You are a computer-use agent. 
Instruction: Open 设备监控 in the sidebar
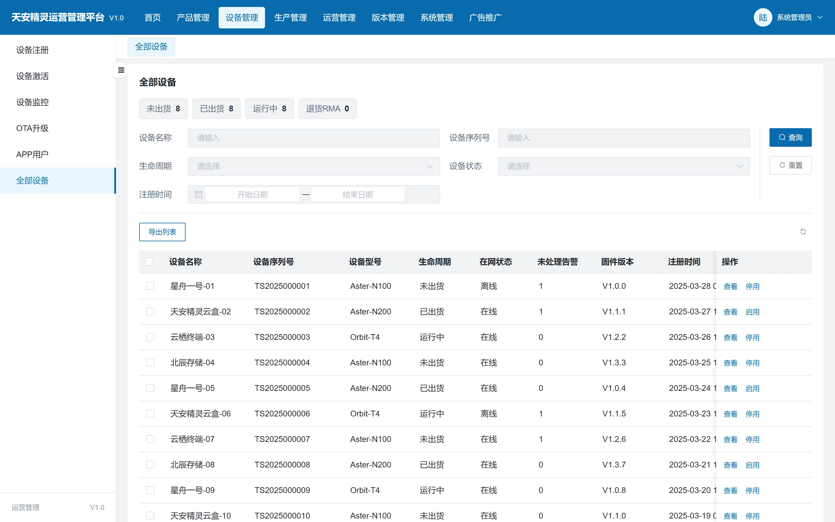coord(58,102)
